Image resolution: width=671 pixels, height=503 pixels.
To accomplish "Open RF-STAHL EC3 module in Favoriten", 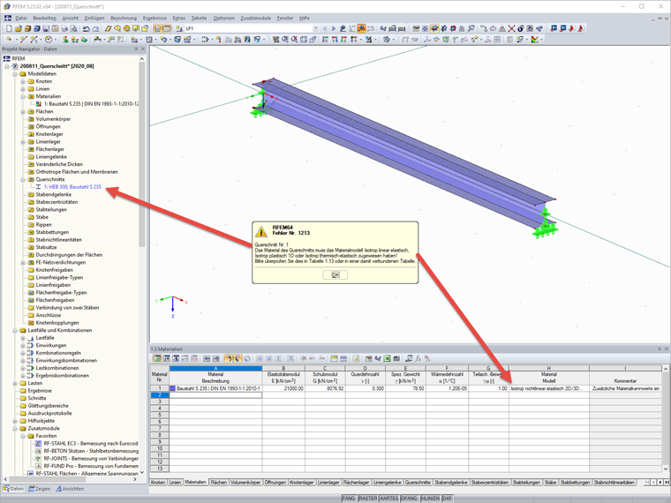I will 91,444.
